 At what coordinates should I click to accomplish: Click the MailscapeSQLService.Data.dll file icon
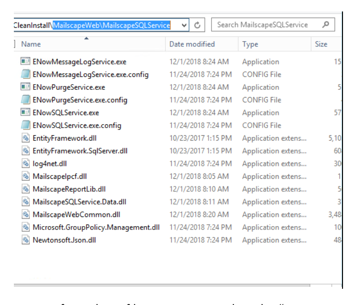(x=25, y=202)
